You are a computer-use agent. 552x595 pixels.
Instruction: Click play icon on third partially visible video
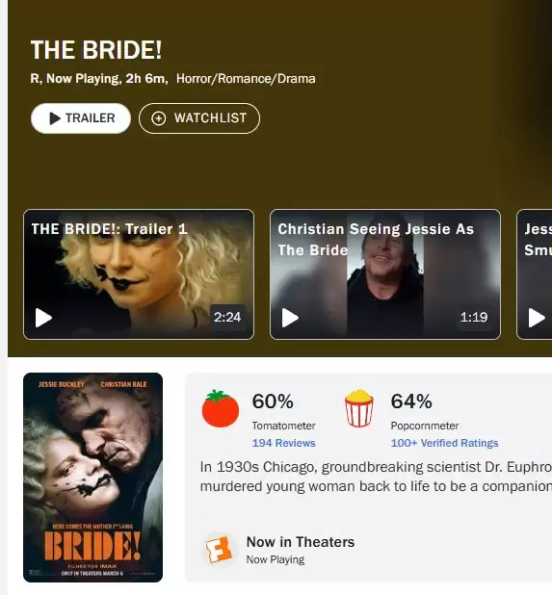point(537,317)
